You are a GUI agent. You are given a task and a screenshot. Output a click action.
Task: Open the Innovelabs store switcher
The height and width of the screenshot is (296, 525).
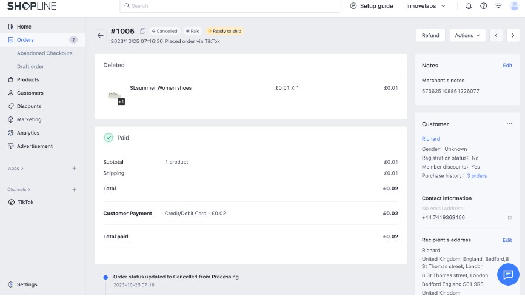pyautogui.click(x=426, y=6)
